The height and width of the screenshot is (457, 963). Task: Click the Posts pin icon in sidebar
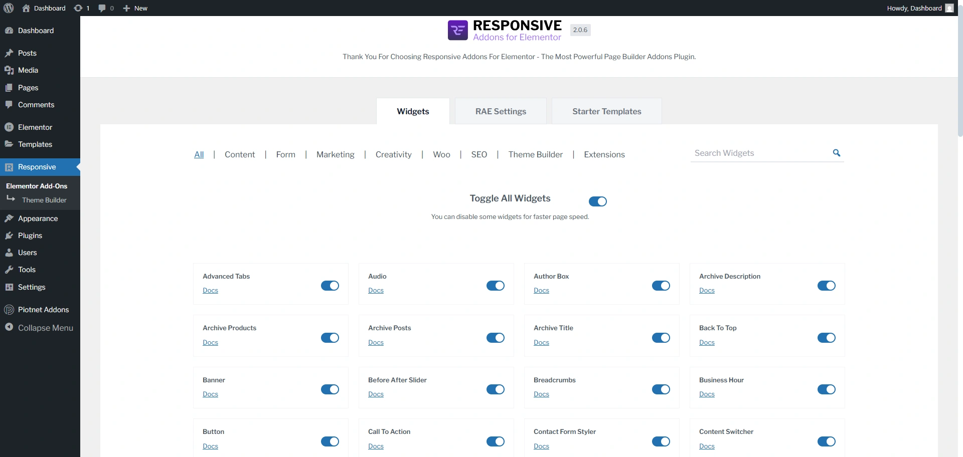pos(9,53)
